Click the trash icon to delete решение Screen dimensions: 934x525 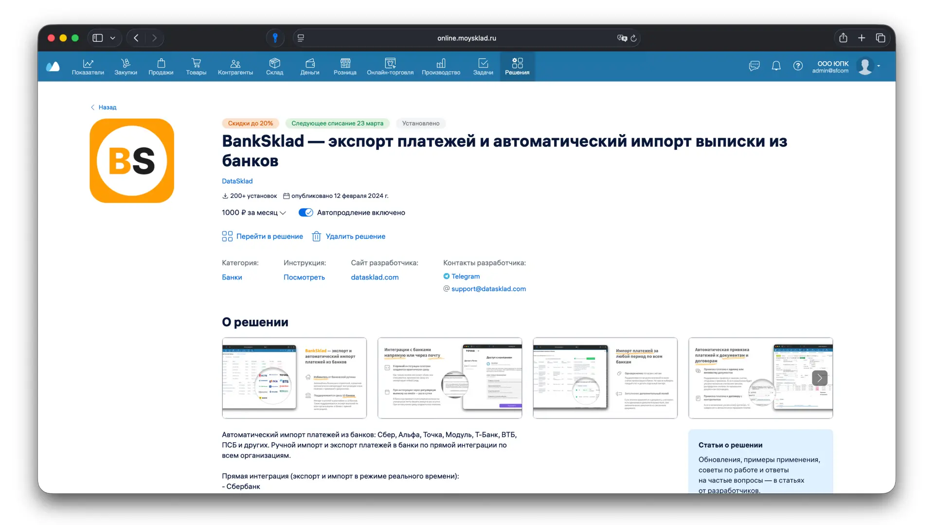317,236
